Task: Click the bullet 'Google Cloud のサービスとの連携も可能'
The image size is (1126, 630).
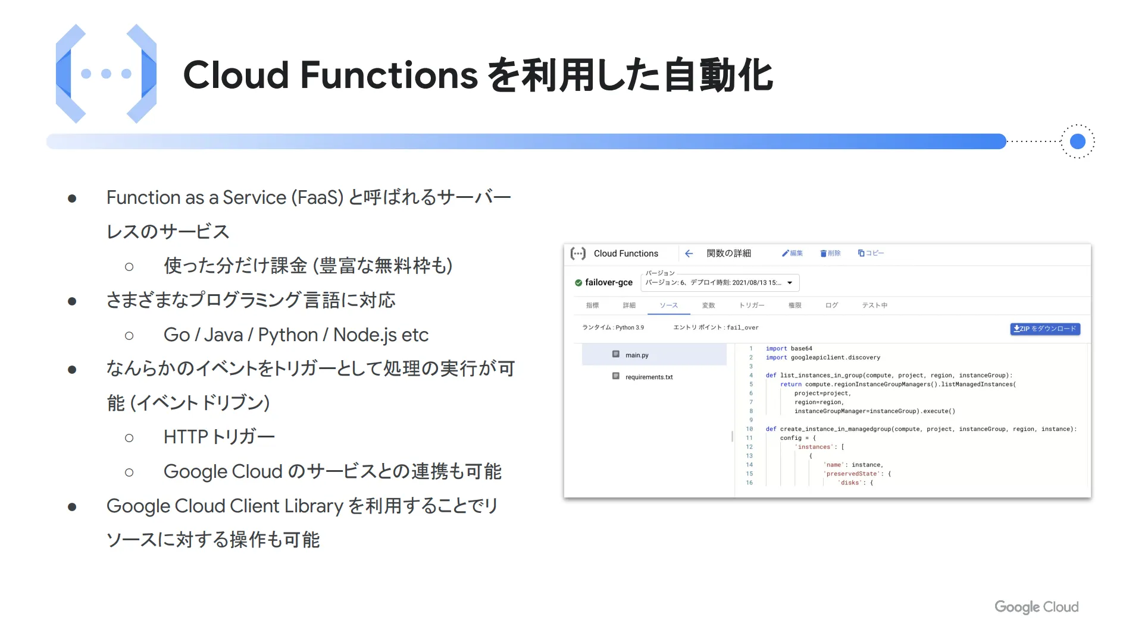Action: (x=333, y=471)
